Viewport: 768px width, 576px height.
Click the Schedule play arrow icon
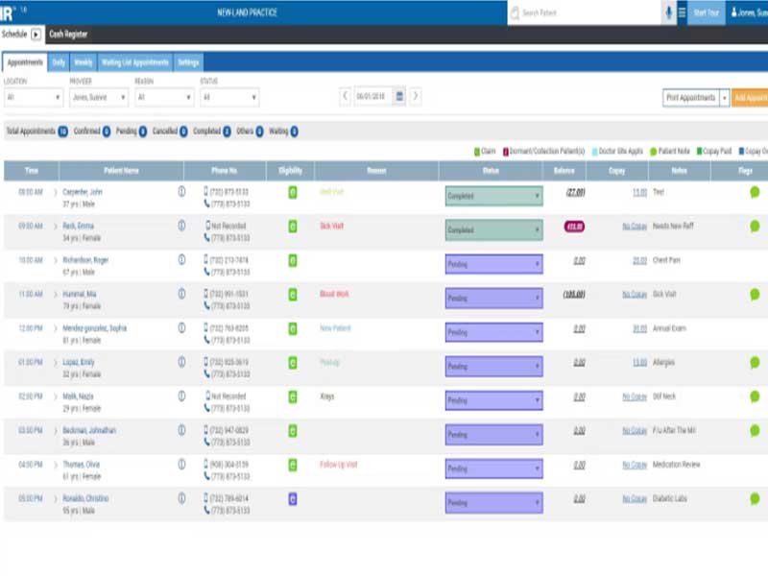click(37, 33)
